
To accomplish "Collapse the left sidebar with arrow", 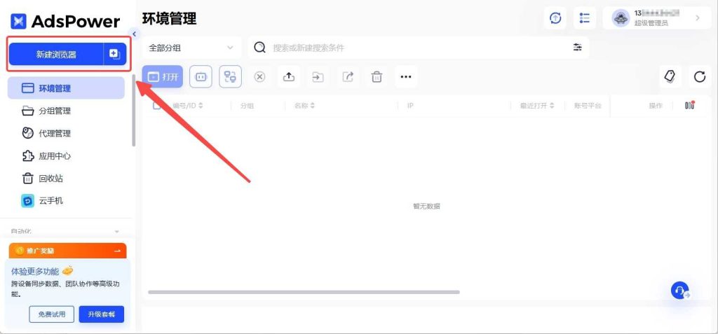I will [x=134, y=33].
